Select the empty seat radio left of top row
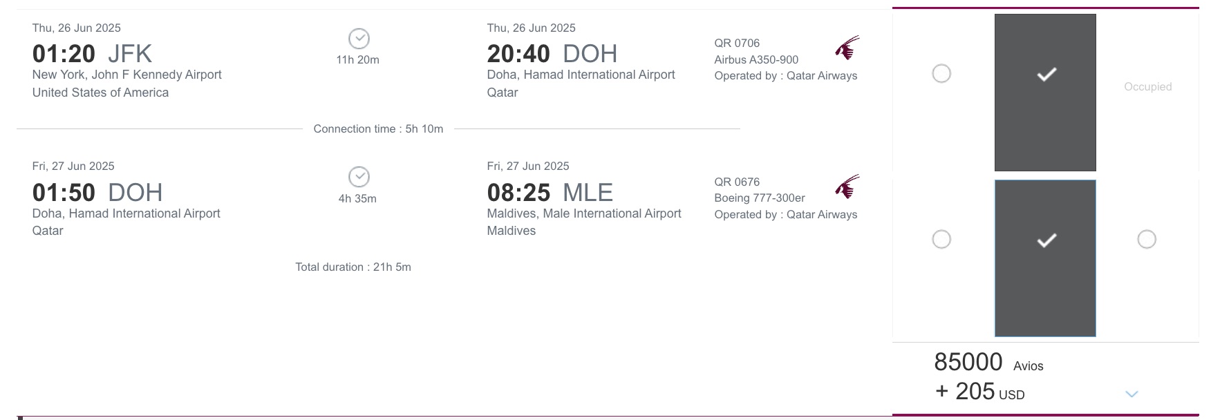Screen dimensions: 1211x420 941,72
